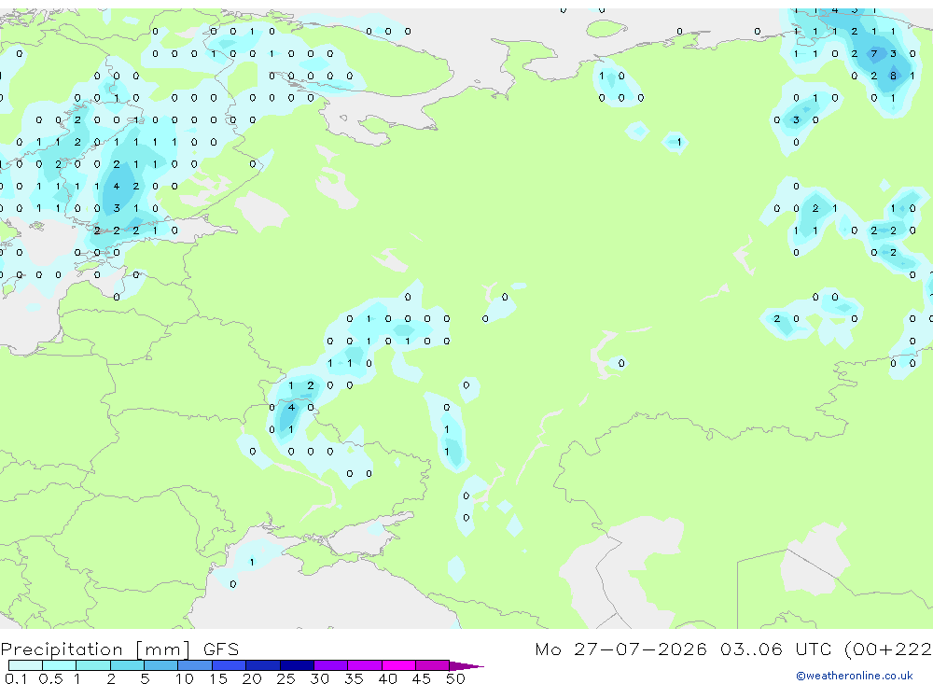This screenshot has width=933, height=684.
Task: Select the 30–35 mm purple legend swatch
Action: tap(331, 665)
